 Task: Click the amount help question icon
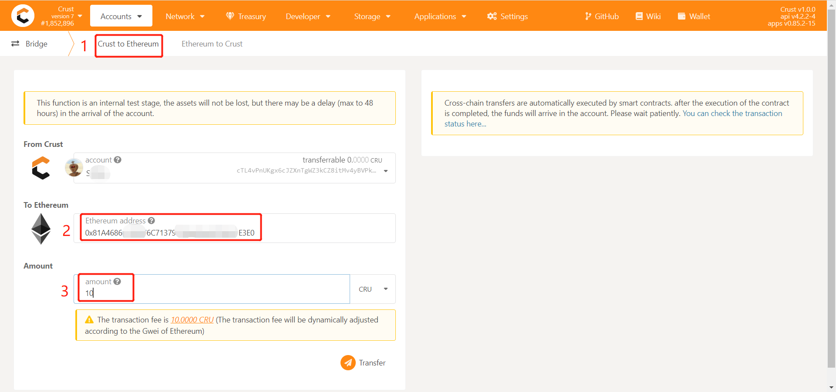click(117, 282)
